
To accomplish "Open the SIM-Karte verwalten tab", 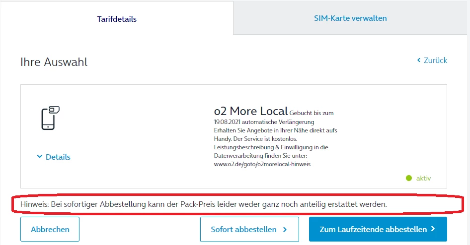I will point(350,18).
